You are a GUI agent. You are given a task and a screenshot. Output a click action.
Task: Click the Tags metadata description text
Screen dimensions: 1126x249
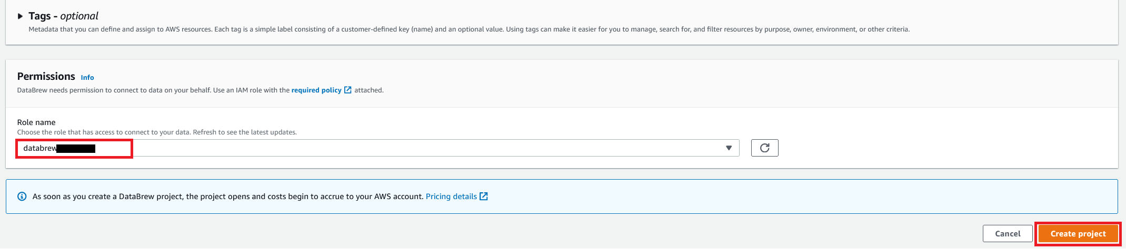point(469,29)
